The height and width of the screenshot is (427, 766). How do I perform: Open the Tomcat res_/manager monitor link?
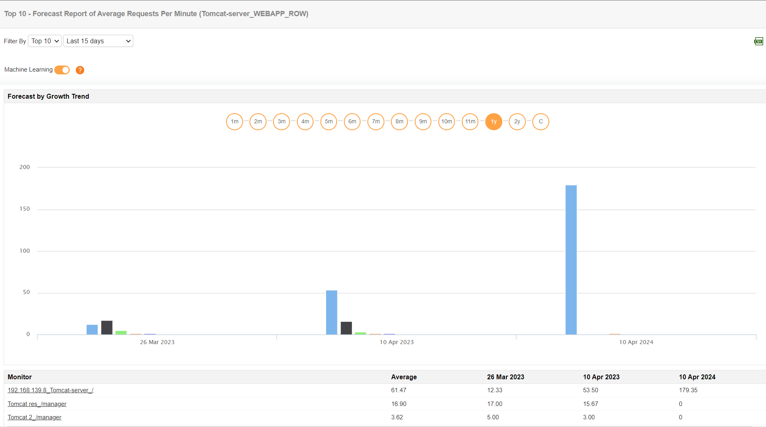click(x=37, y=404)
